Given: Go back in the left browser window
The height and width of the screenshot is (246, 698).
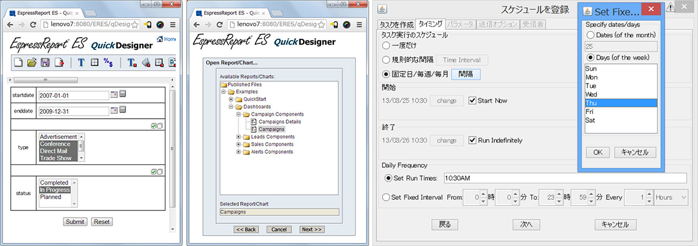Looking at the screenshot, I should coord(10,25).
